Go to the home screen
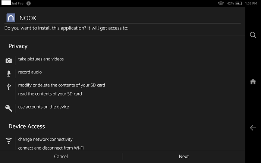The width and height of the screenshot is (261, 163). (x=253, y=82)
